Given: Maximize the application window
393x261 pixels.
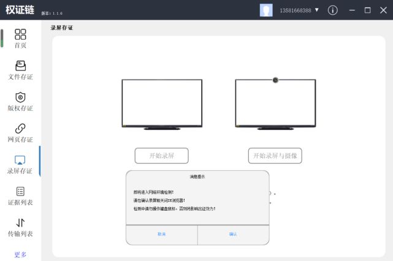Looking at the screenshot, I should tap(367, 10).
